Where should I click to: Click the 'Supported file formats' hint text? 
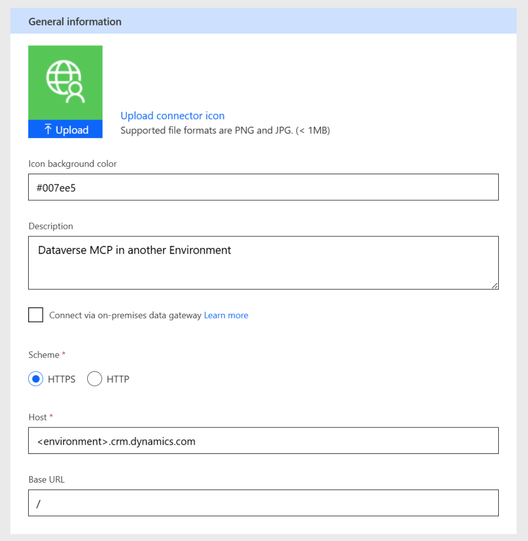pyautogui.click(x=225, y=130)
